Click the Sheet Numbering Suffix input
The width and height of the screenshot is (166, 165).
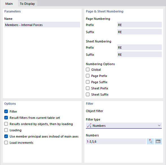point(139,55)
